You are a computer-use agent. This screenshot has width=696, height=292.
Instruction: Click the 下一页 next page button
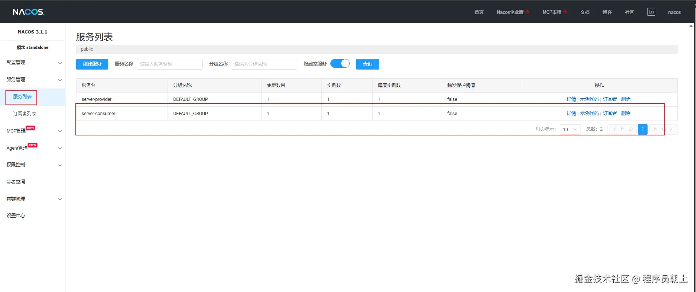(x=662, y=129)
